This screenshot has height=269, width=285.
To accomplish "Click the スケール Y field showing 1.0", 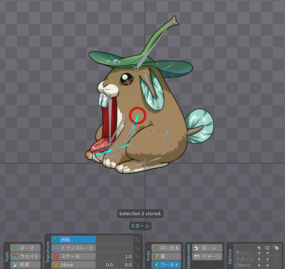I will click(x=124, y=256).
